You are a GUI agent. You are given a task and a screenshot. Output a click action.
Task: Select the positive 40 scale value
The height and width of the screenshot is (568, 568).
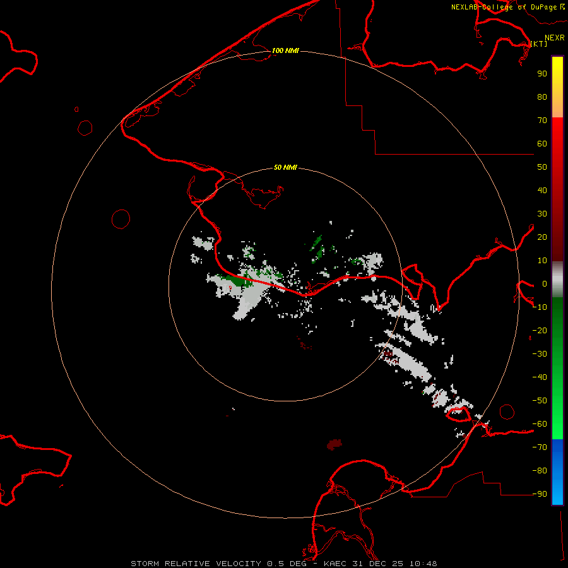point(542,191)
